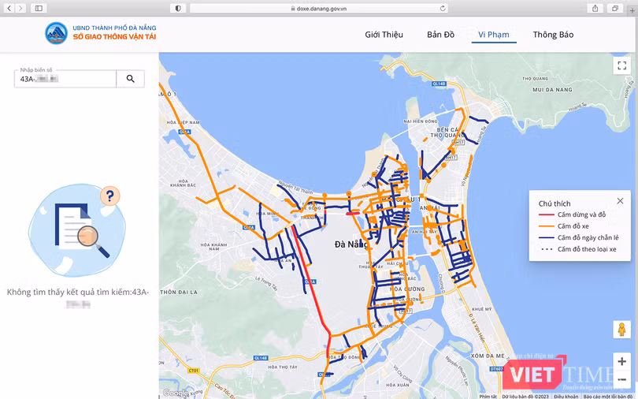Click the Cấm dừng và đỗ legend entry
638x399 pixels.
tap(573, 214)
